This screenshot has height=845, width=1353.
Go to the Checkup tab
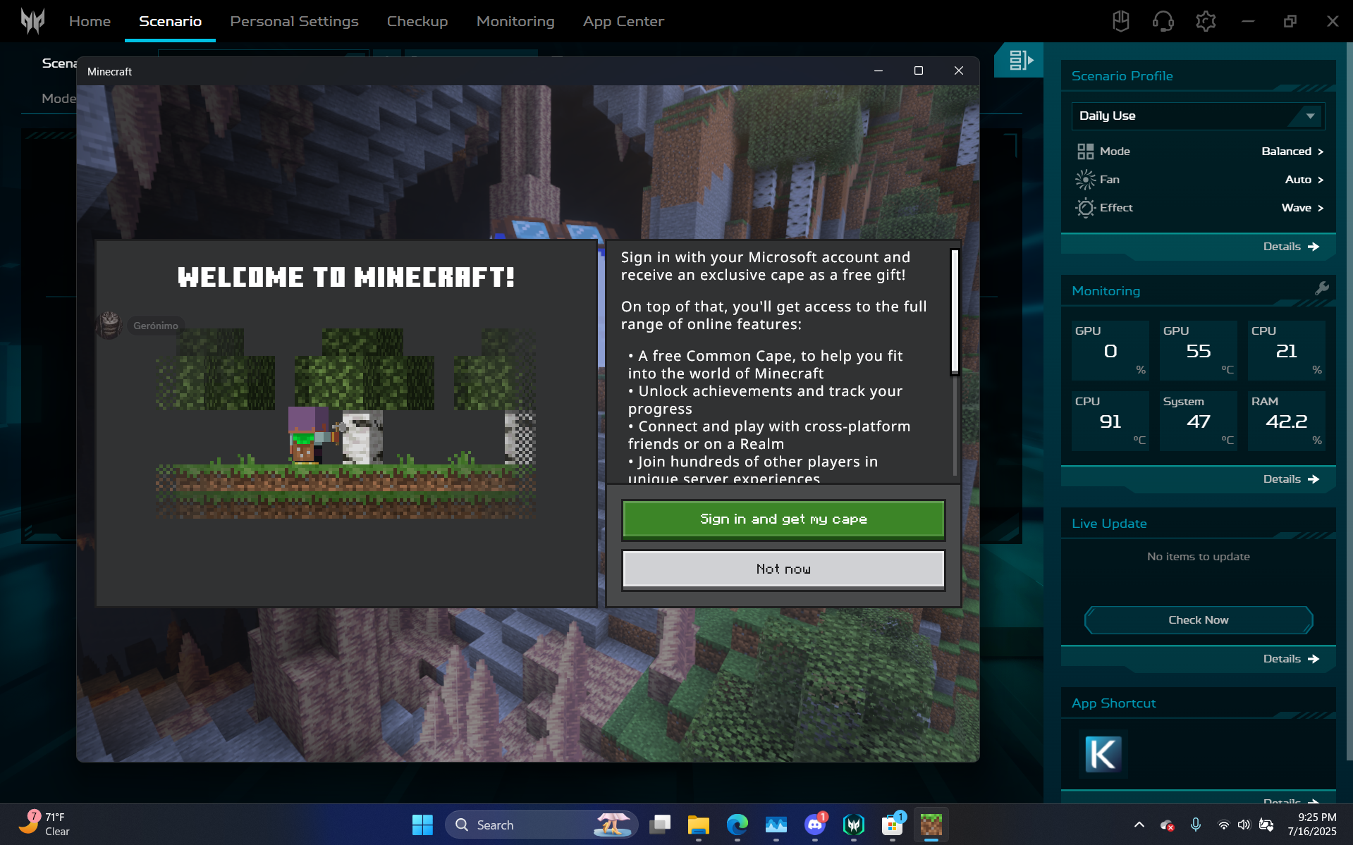pyautogui.click(x=417, y=21)
